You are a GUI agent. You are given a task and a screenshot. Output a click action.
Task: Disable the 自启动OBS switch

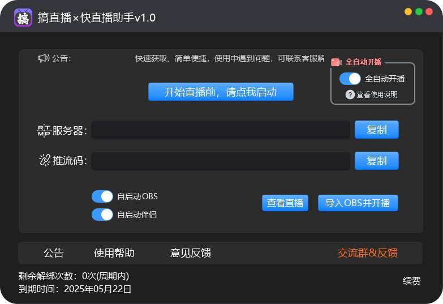tap(102, 196)
